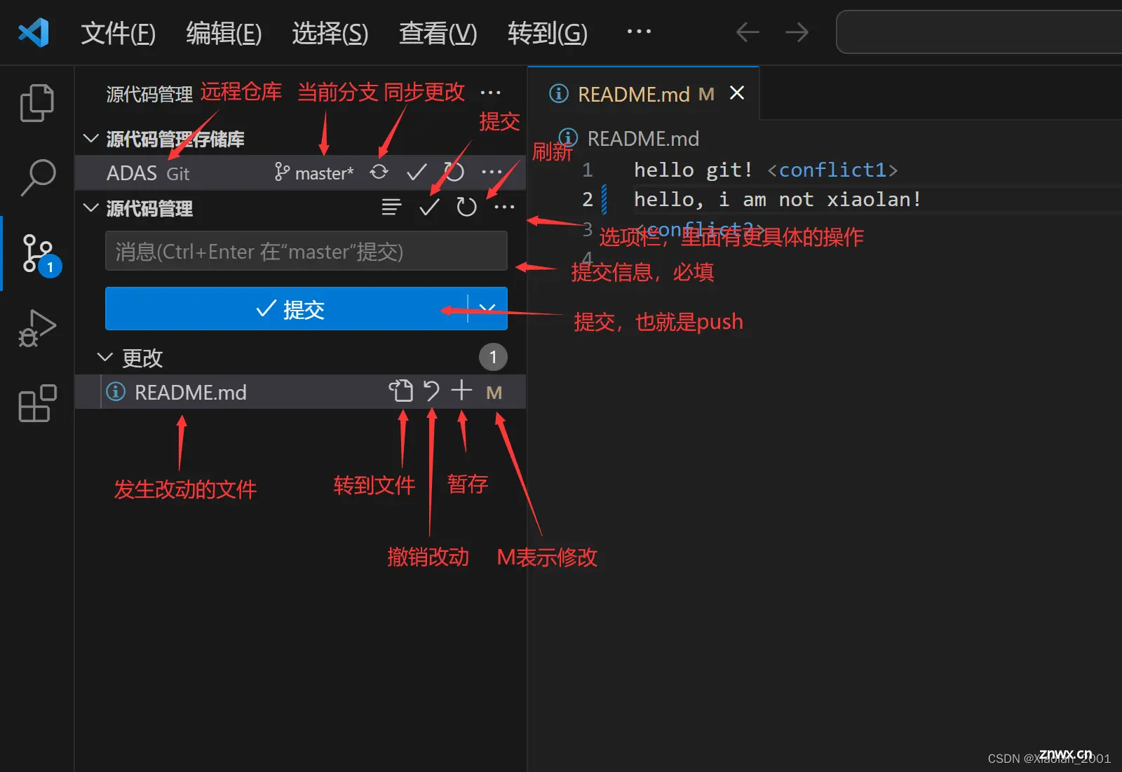Viewport: 1122px width, 772px height.
Task: Click line number 2 in editor gutter
Action: pos(588,199)
